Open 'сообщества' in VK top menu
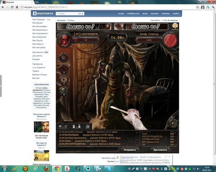 pos(133,14)
